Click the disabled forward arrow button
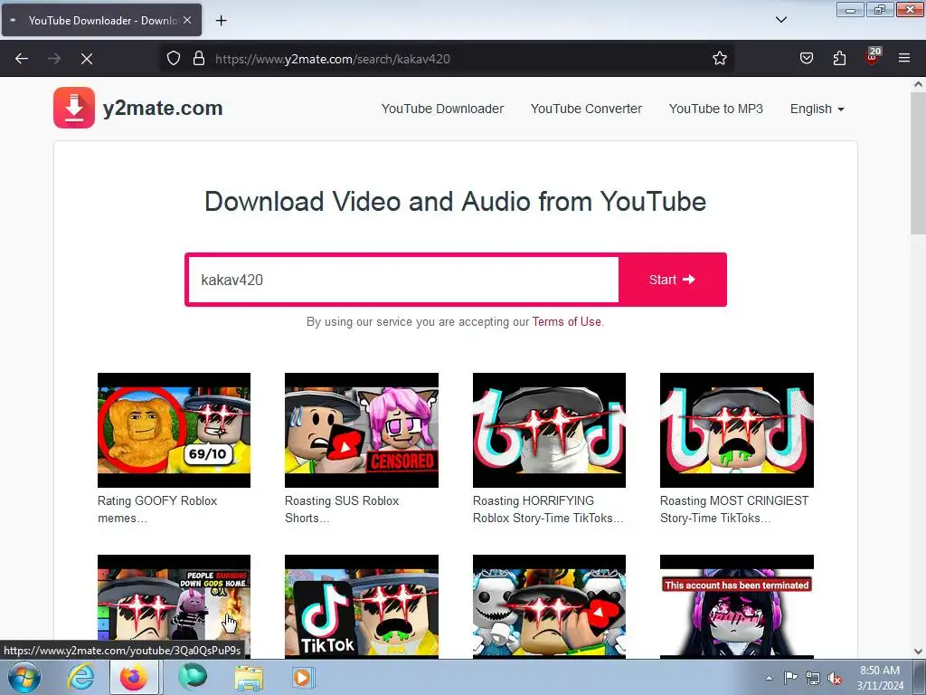Image resolution: width=926 pixels, height=695 pixels. [54, 59]
